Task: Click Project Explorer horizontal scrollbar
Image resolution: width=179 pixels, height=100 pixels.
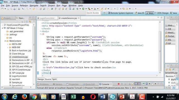Action: pyautogui.click(x=13, y=87)
